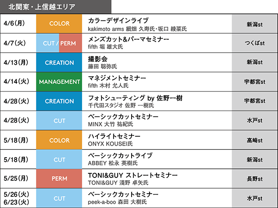The image size is (278, 208).
Task: Click the green MANAGEMENT category label
Action: click(59, 82)
